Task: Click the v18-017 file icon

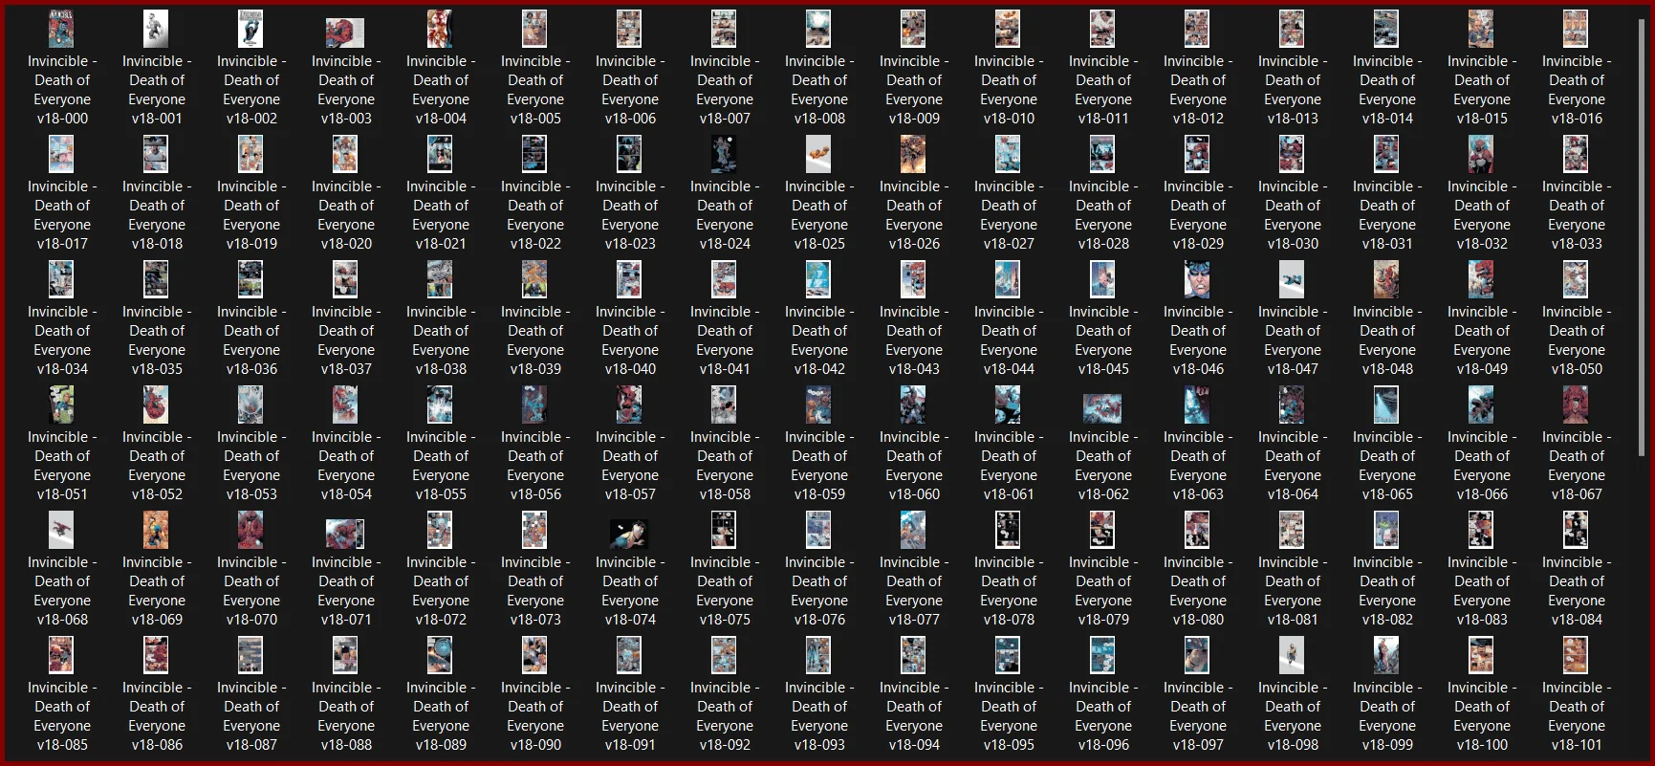Action: coord(61,154)
